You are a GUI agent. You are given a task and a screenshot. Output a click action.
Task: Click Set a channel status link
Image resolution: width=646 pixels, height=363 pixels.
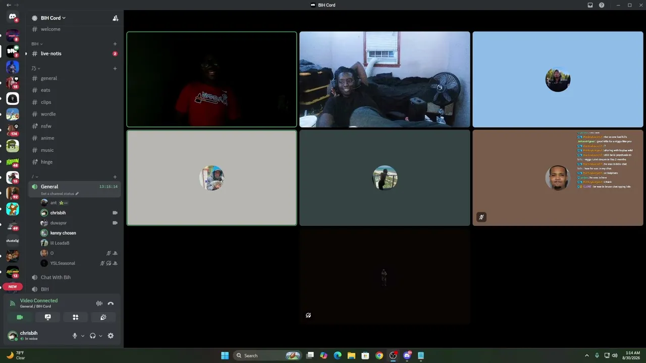(60, 194)
